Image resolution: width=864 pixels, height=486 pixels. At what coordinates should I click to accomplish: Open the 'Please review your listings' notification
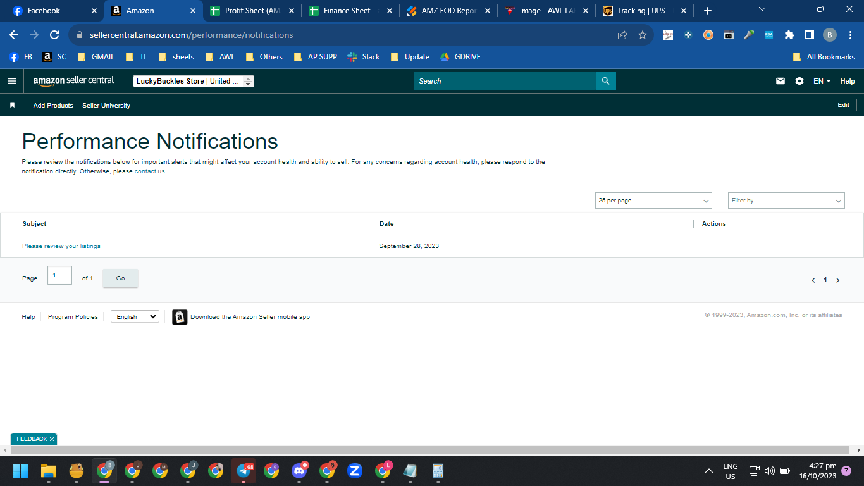[x=61, y=246]
